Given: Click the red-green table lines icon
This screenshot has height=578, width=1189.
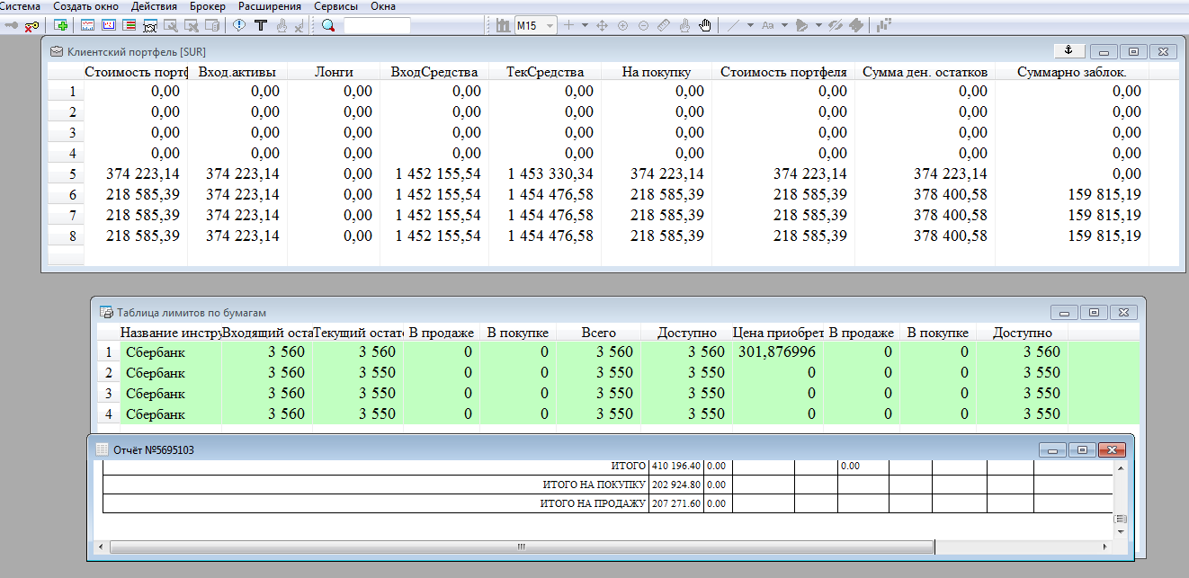Looking at the screenshot, I should [x=129, y=25].
